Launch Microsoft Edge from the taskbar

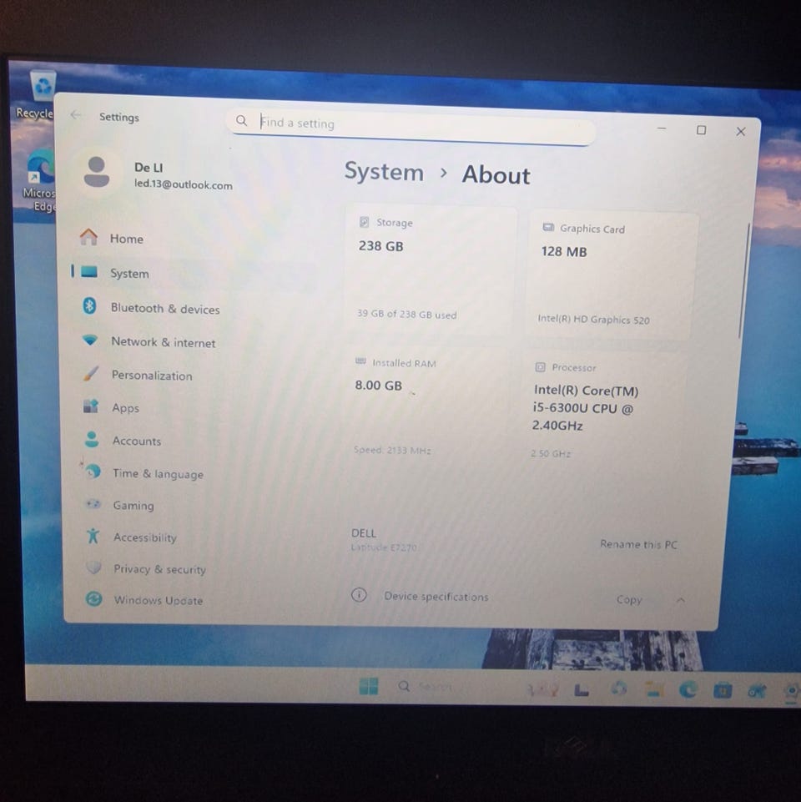pos(688,690)
